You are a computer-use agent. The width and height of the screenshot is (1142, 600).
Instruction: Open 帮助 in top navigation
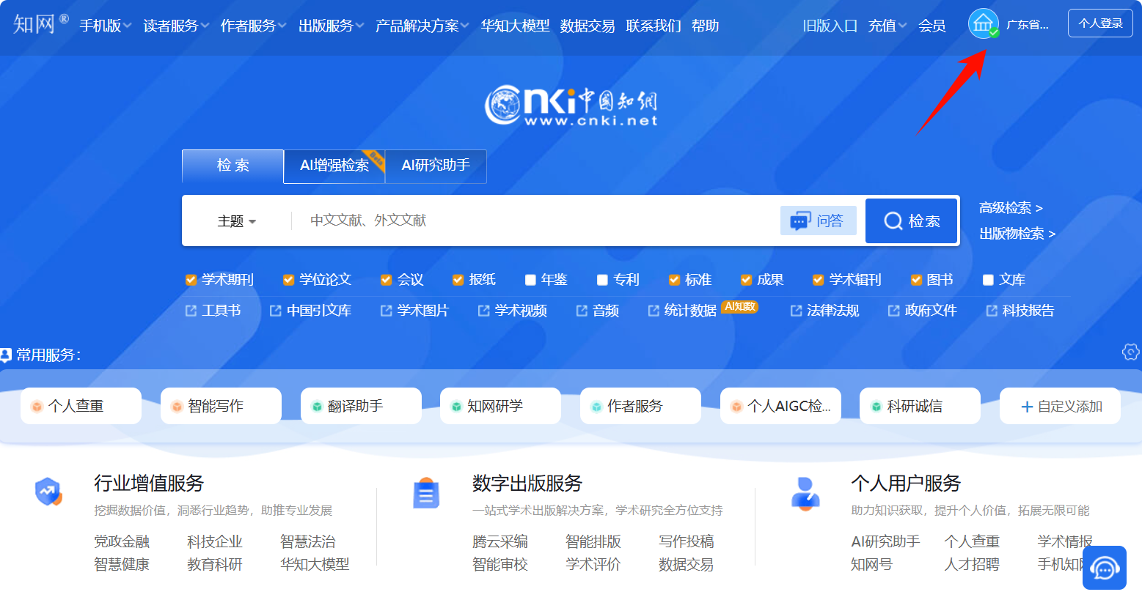coord(705,26)
